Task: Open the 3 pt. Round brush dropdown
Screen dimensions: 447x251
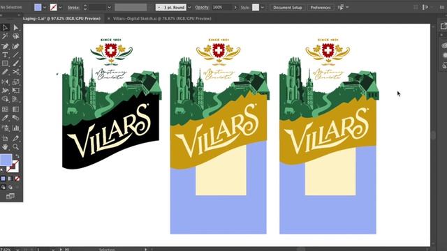Action: (x=189, y=8)
